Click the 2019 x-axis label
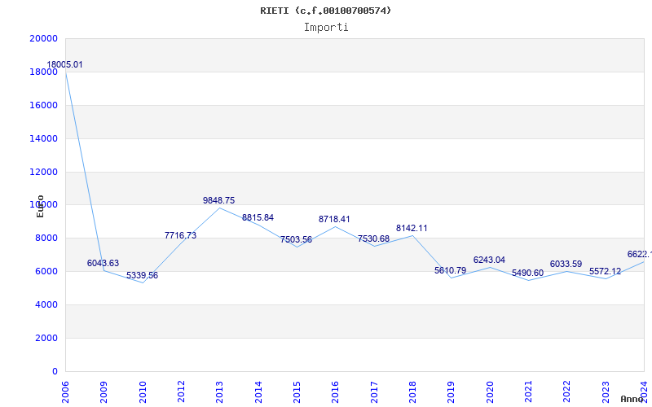 452,392
